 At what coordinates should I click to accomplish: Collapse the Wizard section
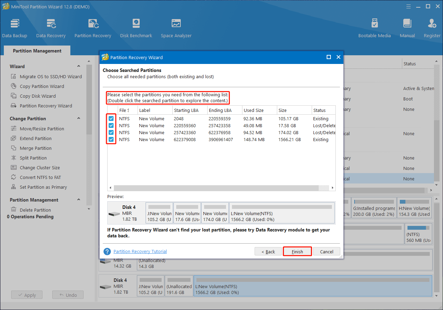[x=79, y=66]
